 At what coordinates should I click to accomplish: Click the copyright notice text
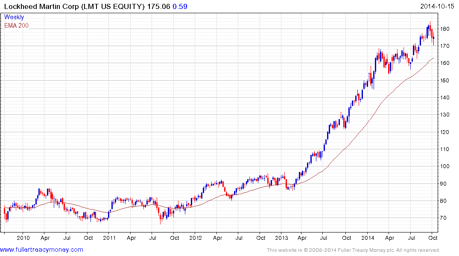click(354, 250)
